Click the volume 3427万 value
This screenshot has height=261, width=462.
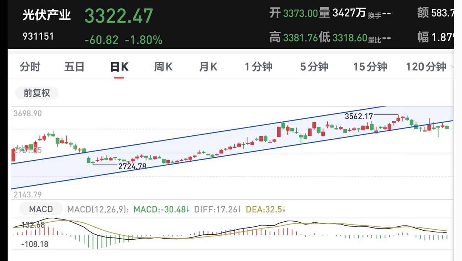[349, 13]
